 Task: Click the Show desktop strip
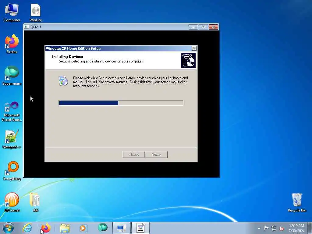310,228
